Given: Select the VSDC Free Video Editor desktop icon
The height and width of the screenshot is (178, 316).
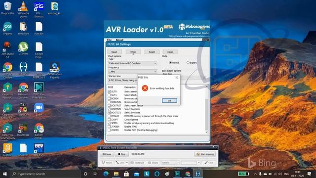Looking at the screenshot, I should 39,90.
